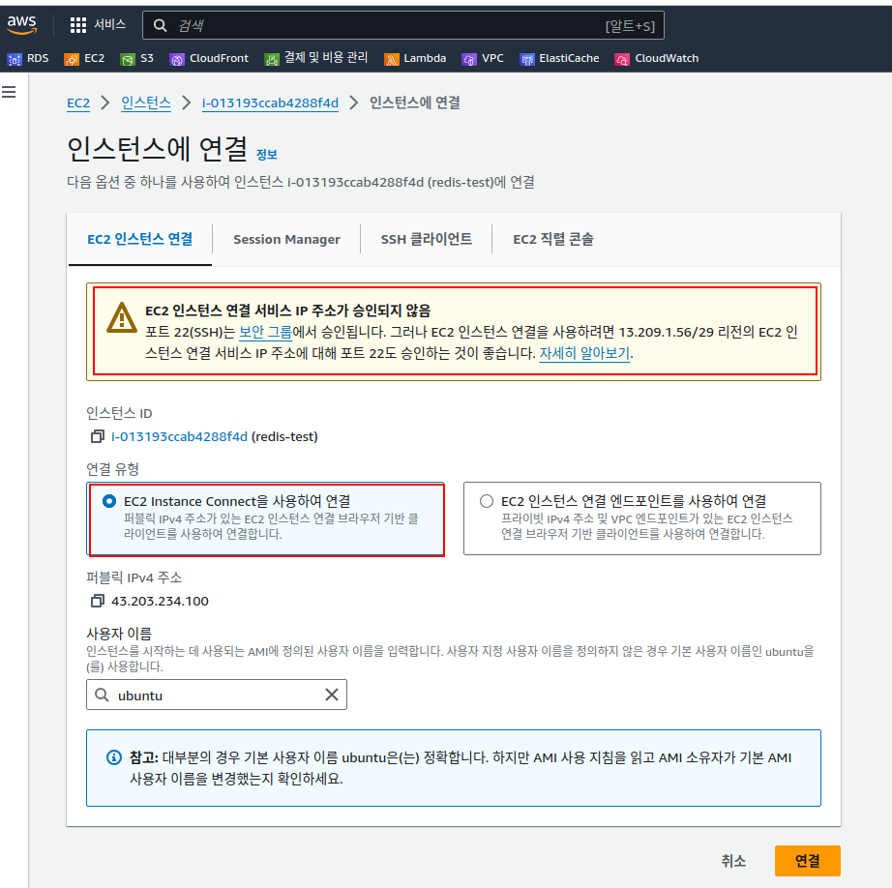Open the 정보 info link beside title
The height and width of the screenshot is (888, 892).
pos(267,154)
